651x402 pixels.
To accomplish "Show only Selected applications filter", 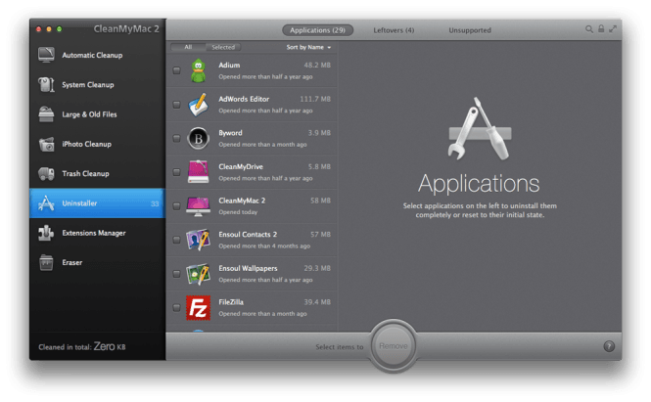I will 223,47.
